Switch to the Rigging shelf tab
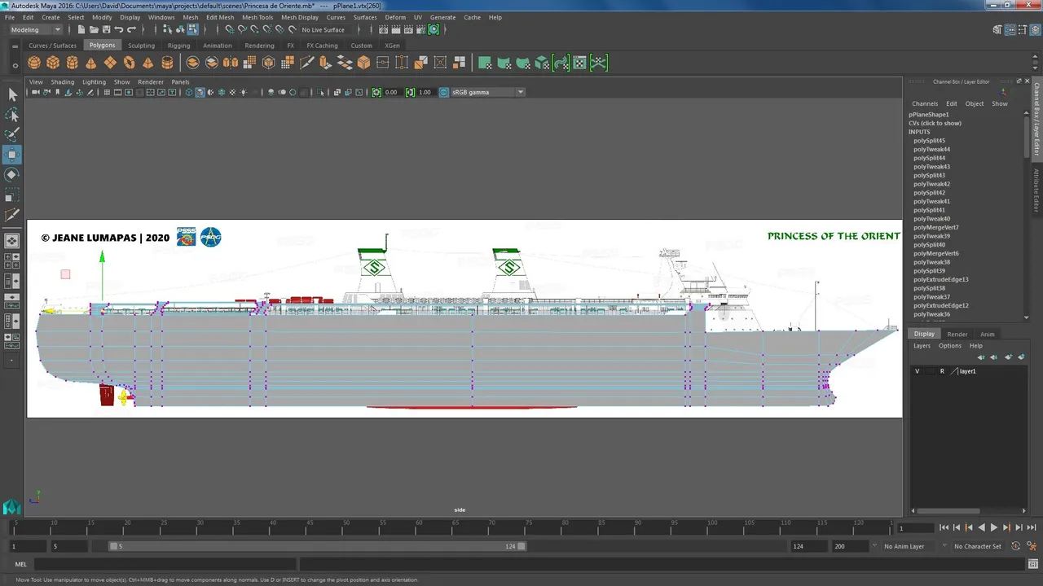The image size is (1043, 586). (178, 46)
